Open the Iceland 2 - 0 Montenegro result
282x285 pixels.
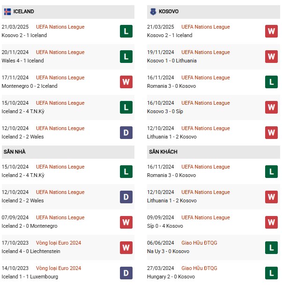(30, 226)
